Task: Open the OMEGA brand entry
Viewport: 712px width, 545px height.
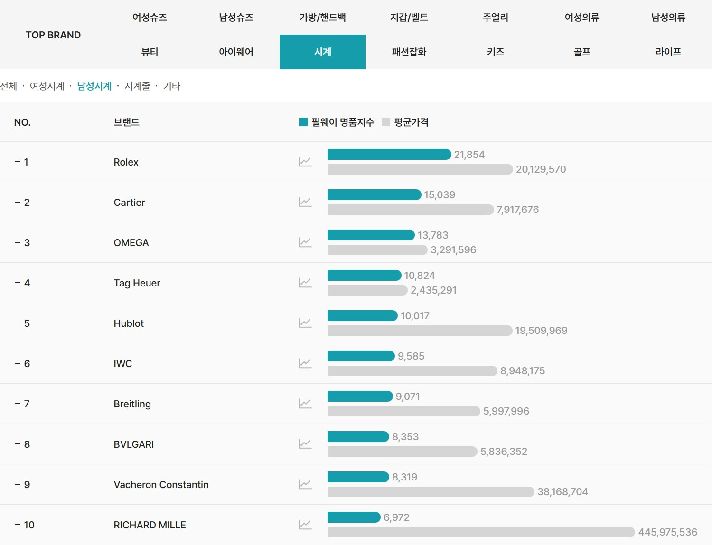Action: (x=131, y=243)
